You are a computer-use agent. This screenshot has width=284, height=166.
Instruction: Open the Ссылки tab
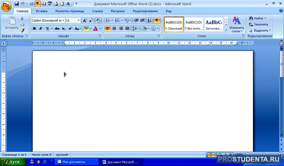click(97, 11)
